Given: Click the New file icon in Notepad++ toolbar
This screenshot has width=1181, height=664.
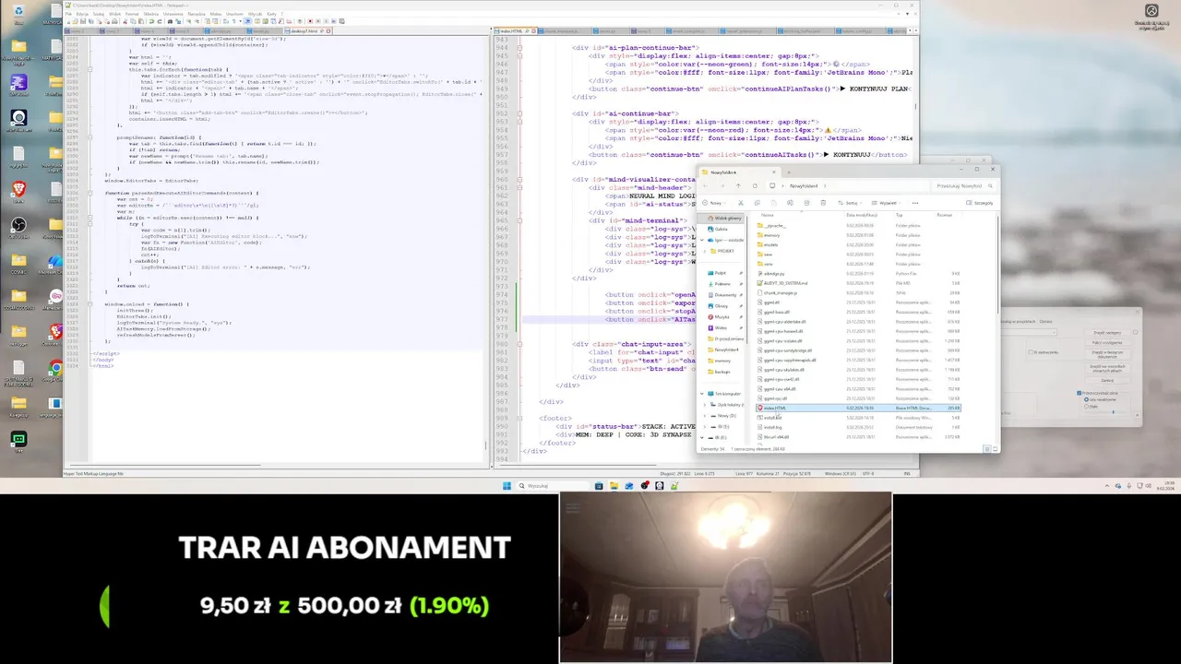Looking at the screenshot, I should click(x=68, y=21).
